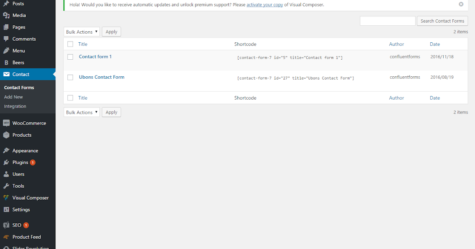Image resolution: width=475 pixels, height=249 pixels.
Task: Click the activate your copy link
Action: [264, 5]
